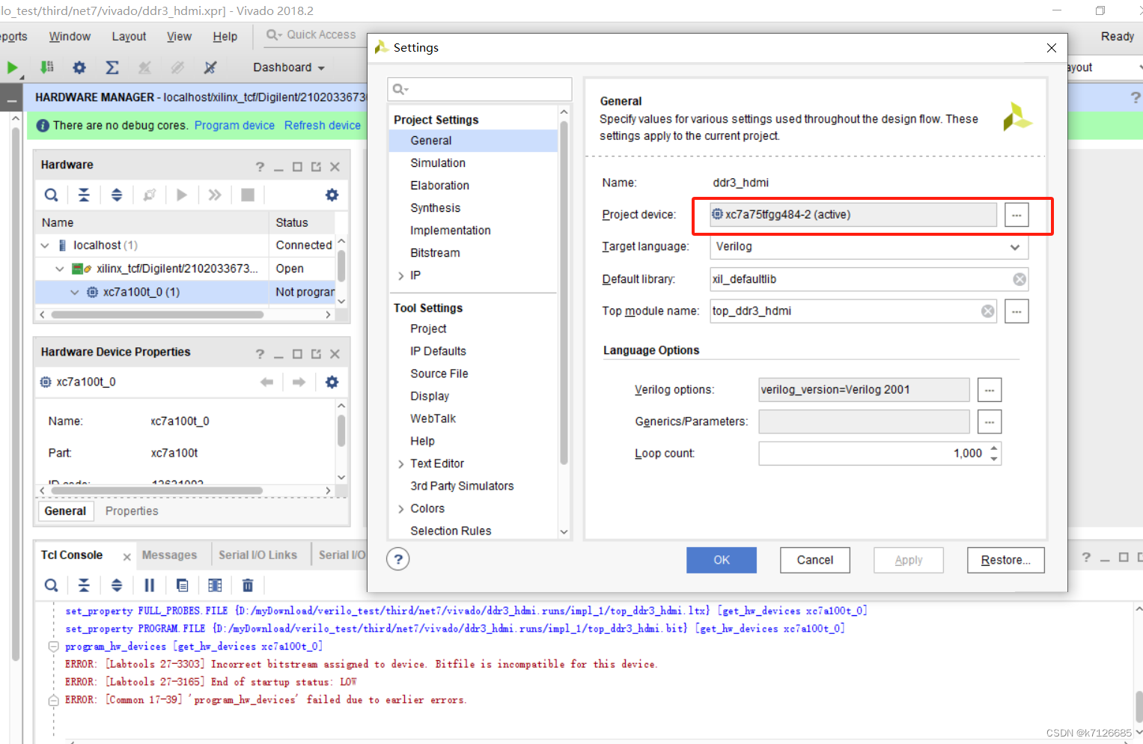Click the green Run arrow in main toolbar
This screenshot has width=1143, height=744.
click(12, 67)
